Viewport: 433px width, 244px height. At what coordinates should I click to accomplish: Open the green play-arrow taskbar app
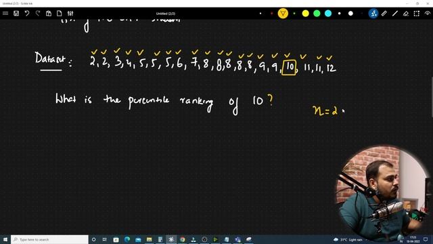[x=215, y=239]
